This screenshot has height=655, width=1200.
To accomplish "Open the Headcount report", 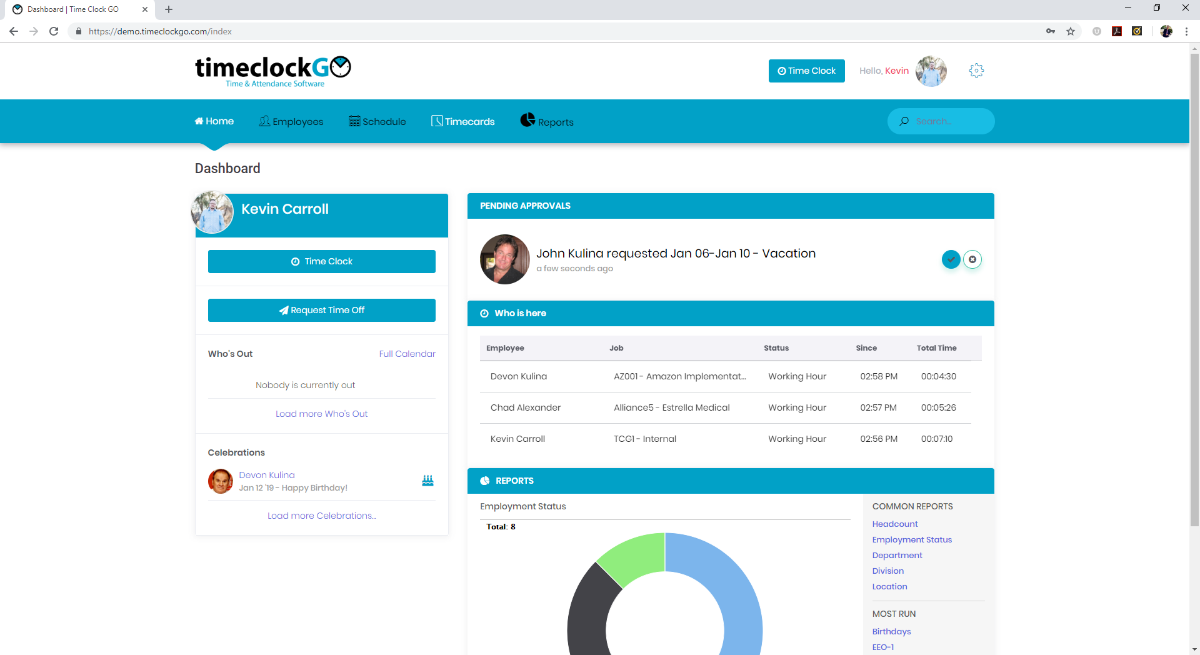I will (x=895, y=524).
